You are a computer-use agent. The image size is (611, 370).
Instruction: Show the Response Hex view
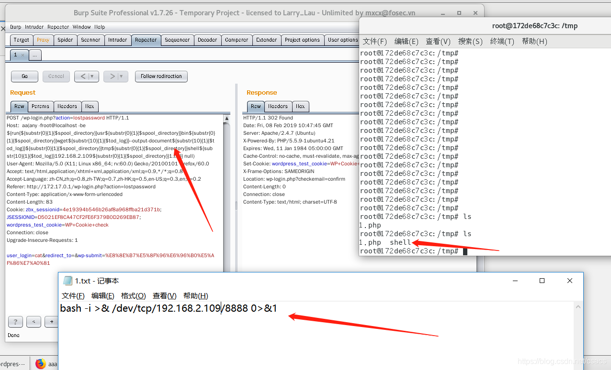(300, 107)
